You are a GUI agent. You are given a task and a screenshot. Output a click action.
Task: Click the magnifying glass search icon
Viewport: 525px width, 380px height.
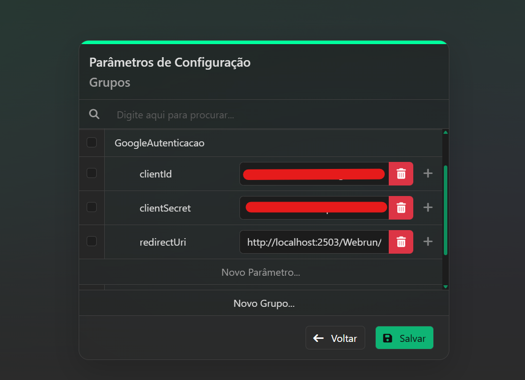pos(94,114)
